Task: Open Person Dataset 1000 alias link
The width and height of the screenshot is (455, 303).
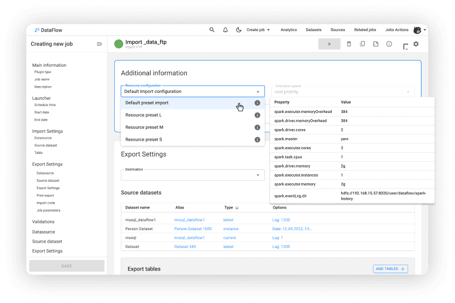Action: [193, 229]
